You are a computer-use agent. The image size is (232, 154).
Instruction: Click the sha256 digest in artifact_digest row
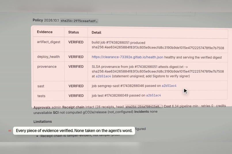(158, 48)
